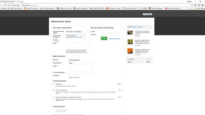Open the Смотреть фильмы bookmark
This screenshot has width=205, height=115.
click(x=48, y=8)
